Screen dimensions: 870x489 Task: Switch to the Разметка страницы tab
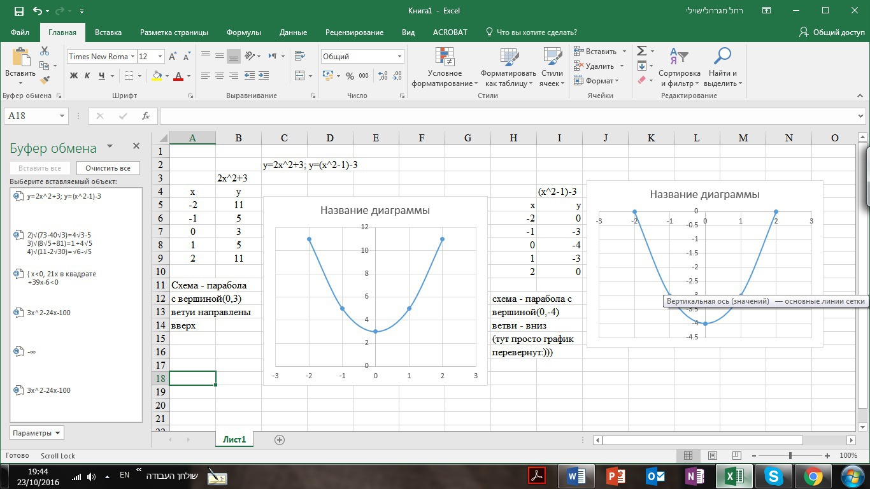pos(174,32)
